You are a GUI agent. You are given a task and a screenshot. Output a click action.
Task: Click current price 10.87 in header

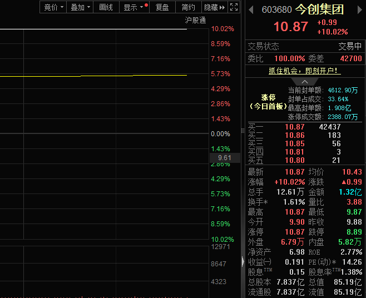[x=291, y=26]
